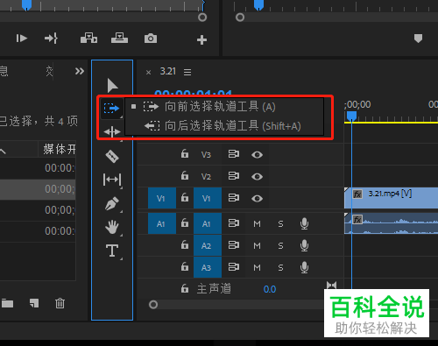This screenshot has height=346, width=438.
Task: Hide track V2 output with eye icon
Action: pyautogui.click(x=257, y=176)
